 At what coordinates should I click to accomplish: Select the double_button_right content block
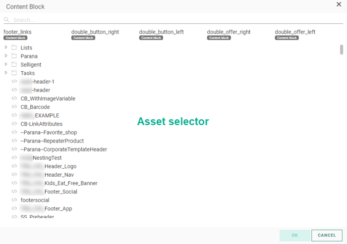(x=95, y=32)
